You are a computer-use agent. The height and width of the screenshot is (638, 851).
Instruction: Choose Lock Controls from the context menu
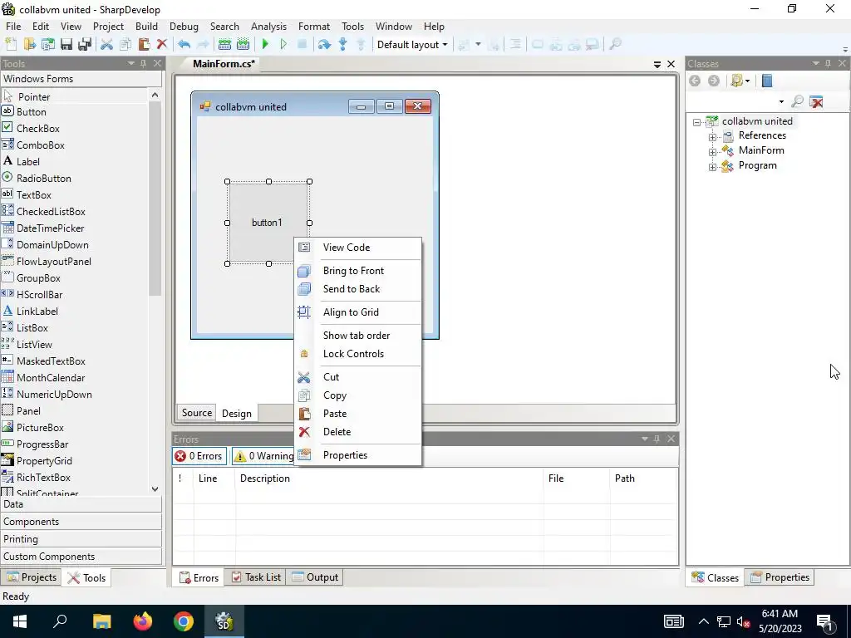[358, 354]
